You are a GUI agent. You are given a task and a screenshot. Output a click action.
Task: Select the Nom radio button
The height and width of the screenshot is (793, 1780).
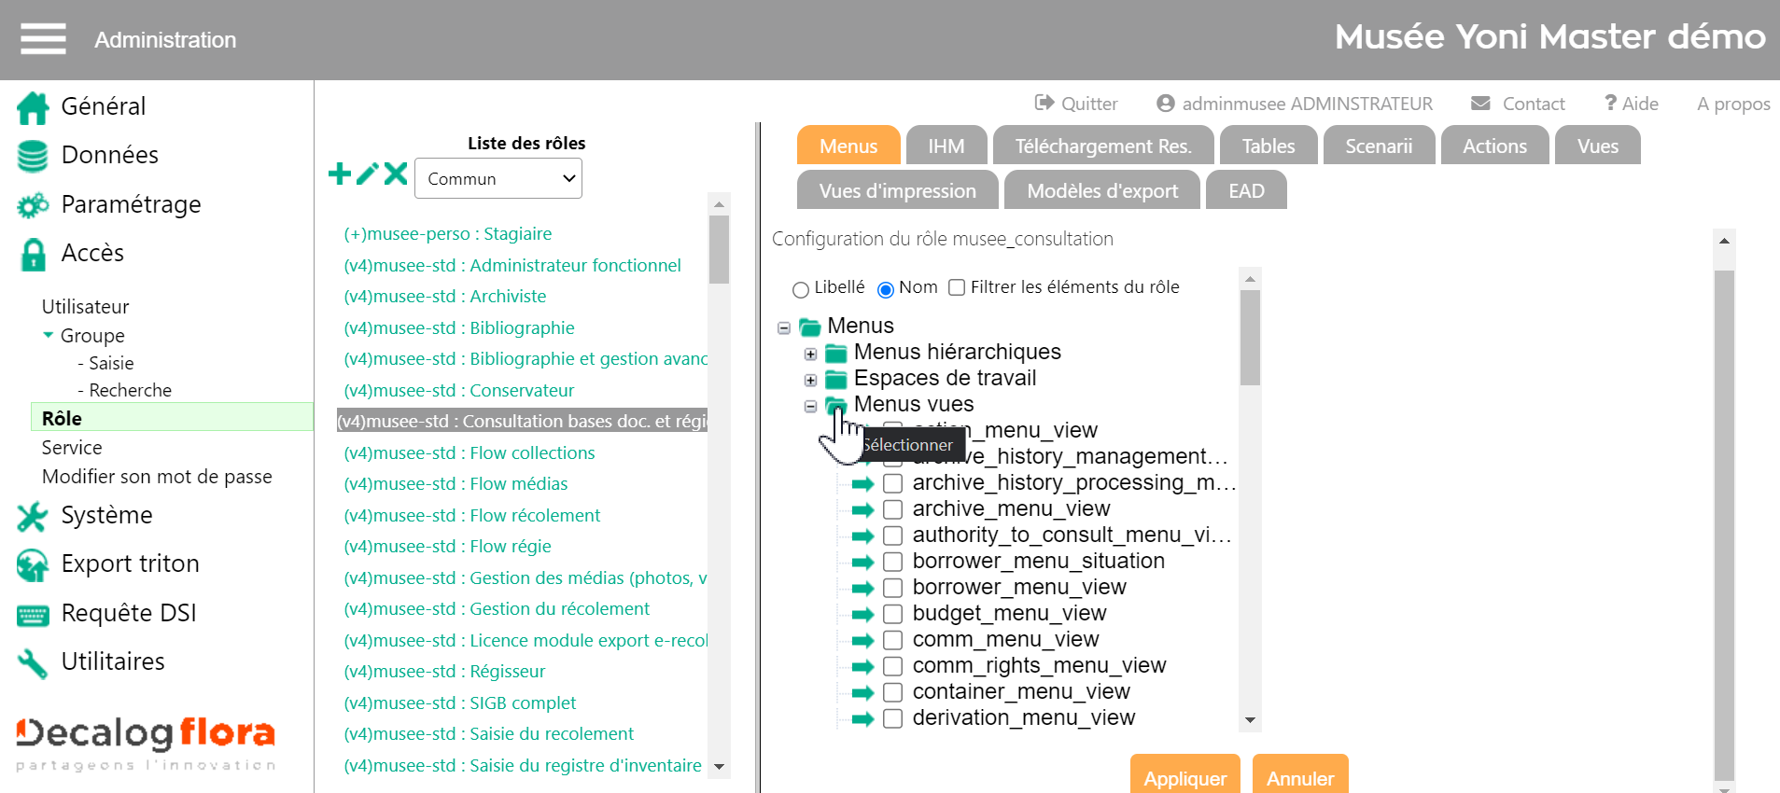coord(886,289)
